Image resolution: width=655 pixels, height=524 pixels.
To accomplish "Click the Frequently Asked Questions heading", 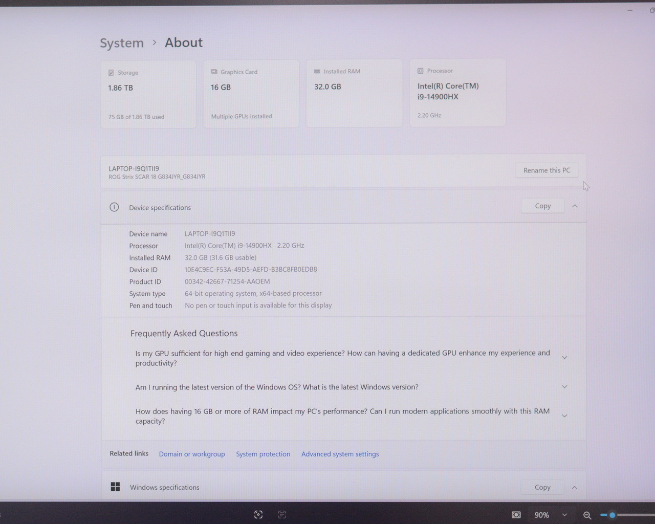I will coord(184,333).
